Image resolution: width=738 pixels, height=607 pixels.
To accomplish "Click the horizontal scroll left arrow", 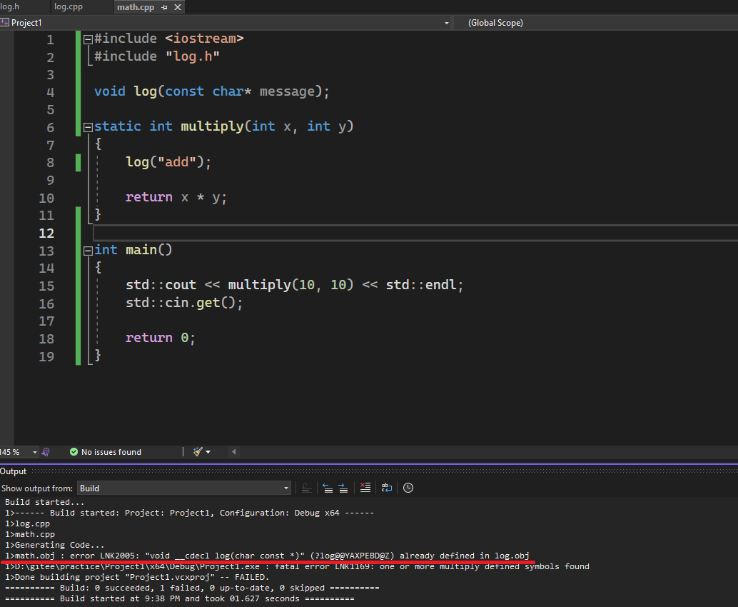I will click(x=234, y=452).
